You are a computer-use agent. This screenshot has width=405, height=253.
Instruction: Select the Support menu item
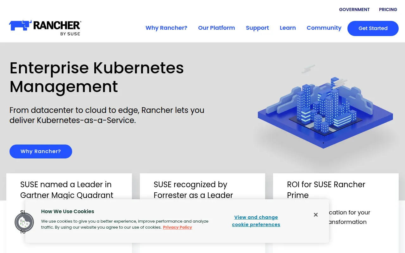coord(257,28)
